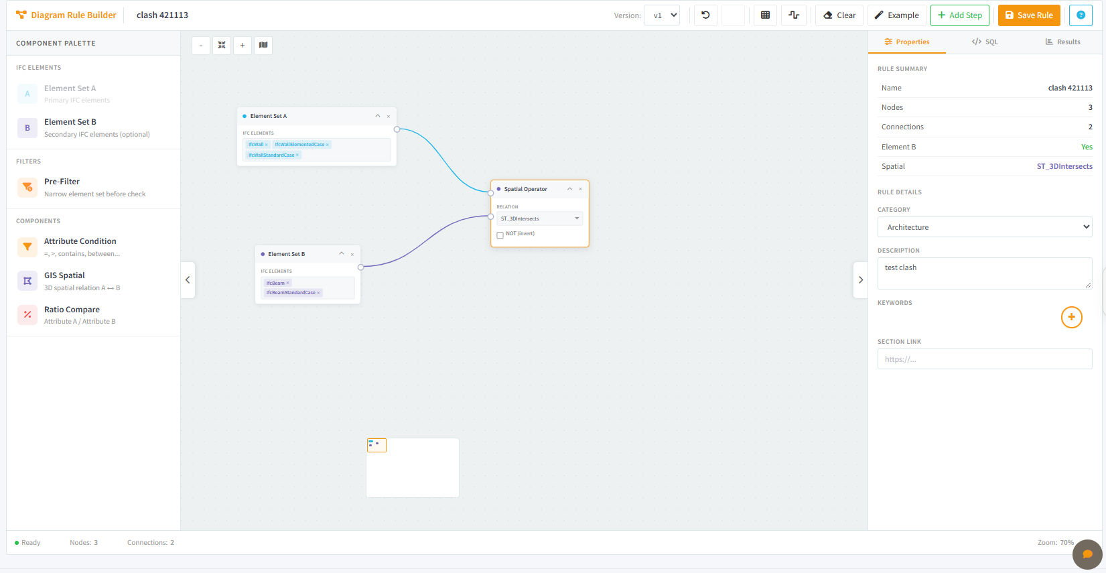1106x573 pixels.
Task: Click Element Set A output port
Action: click(397, 129)
